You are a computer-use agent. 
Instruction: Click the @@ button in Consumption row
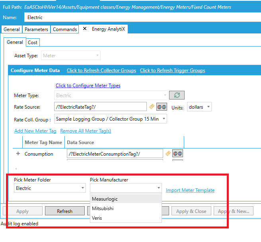click(x=177, y=154)
